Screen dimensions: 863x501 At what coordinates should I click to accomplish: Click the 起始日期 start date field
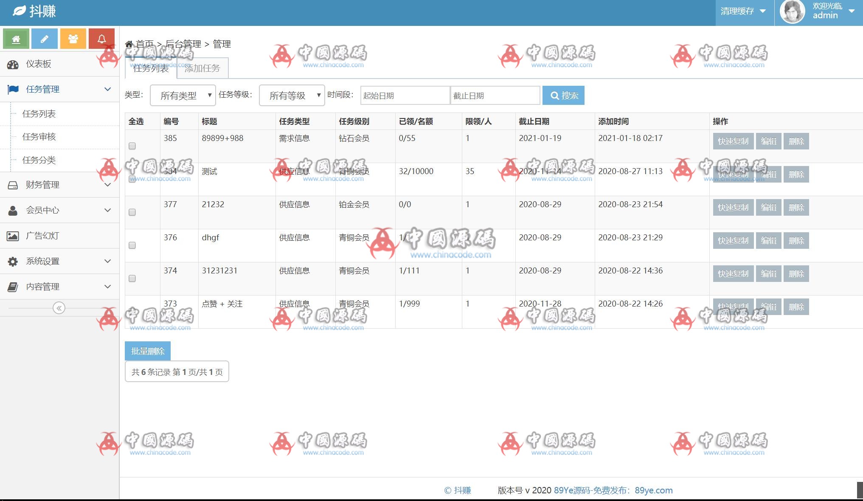[x=404, y=95]
